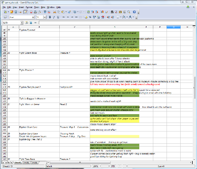Center cell text horizontally
This screenshot has height=169, width=197.
[x=68, y=17]
